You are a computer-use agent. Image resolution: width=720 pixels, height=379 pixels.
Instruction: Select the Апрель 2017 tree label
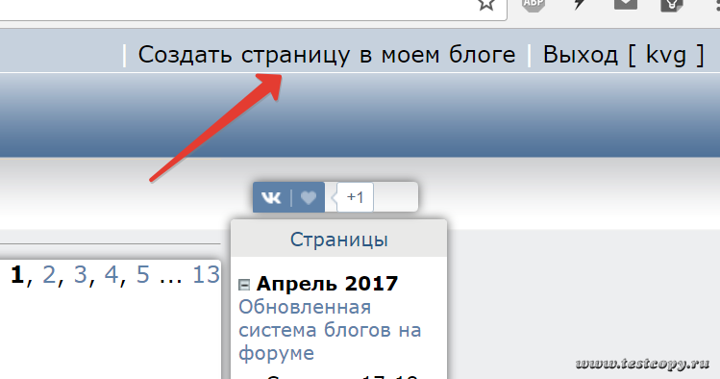327,284
